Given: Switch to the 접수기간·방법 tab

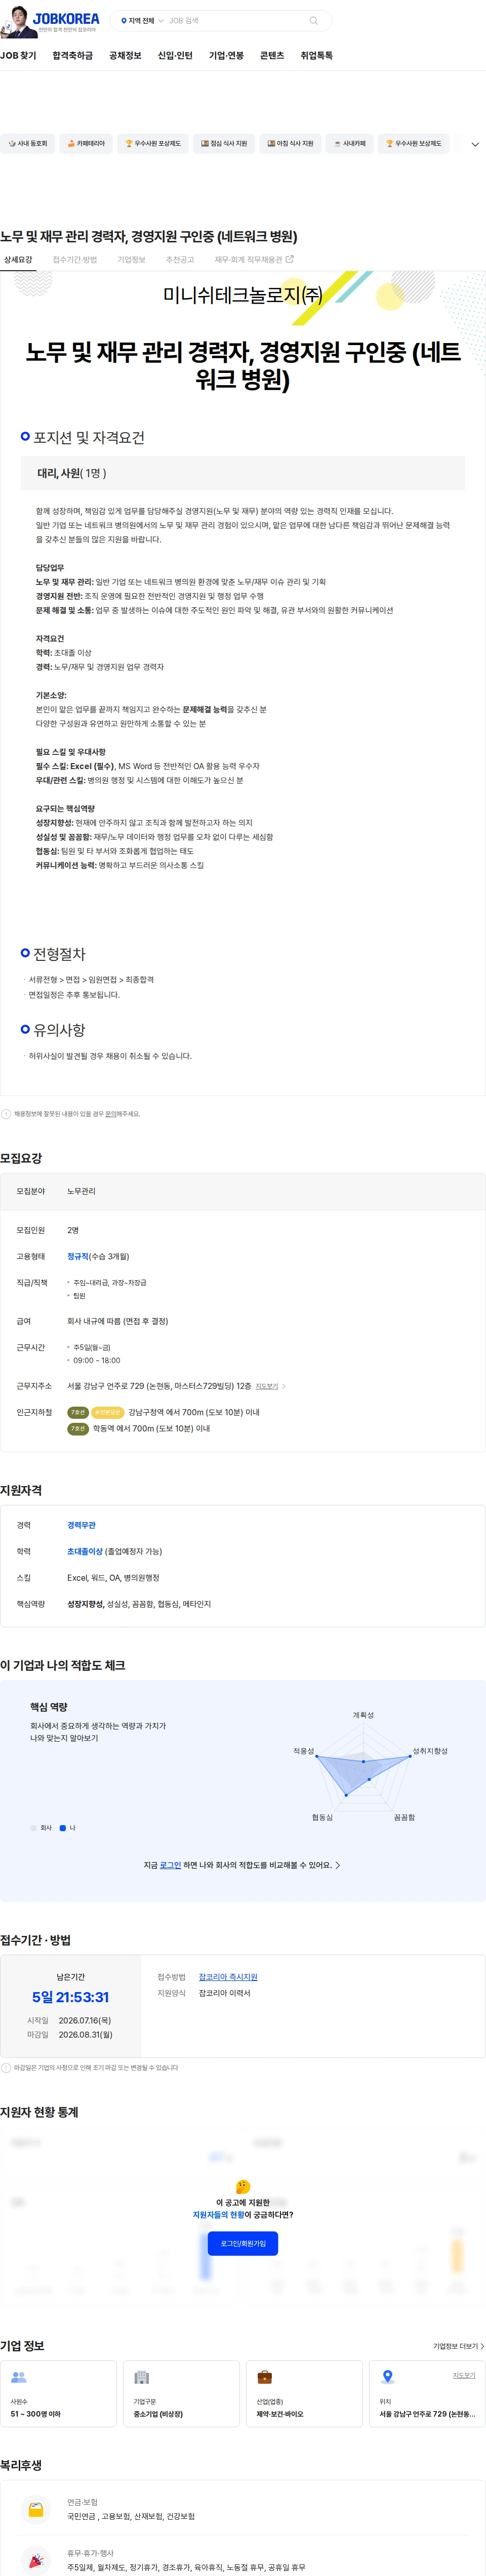Looking at the screenshot, I should click(x=75, y=260).
